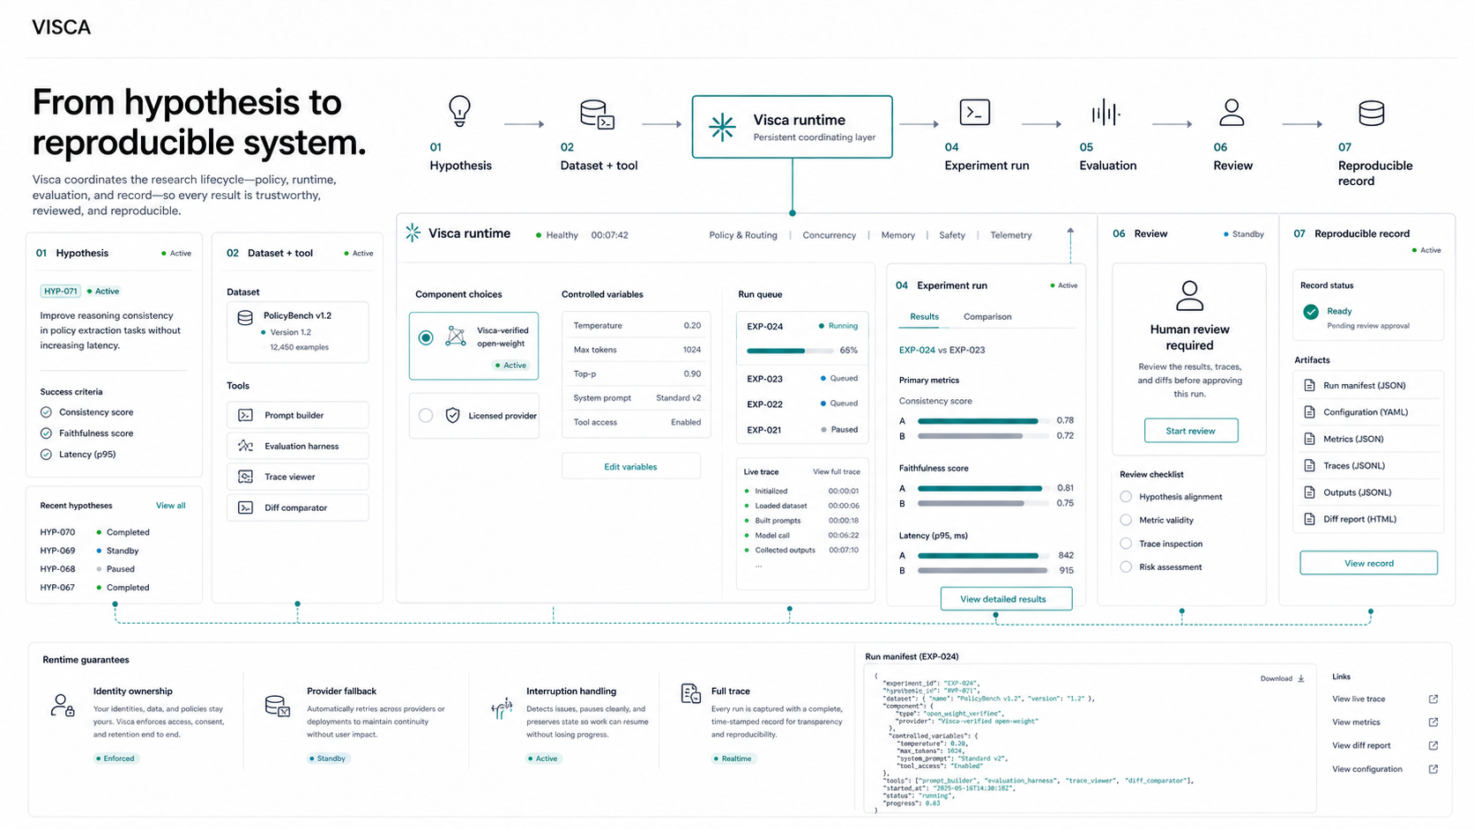Open the Safety tab
Image resolution: width=1474 pixels, height=829 pixels.
click(x=952, y=235)
